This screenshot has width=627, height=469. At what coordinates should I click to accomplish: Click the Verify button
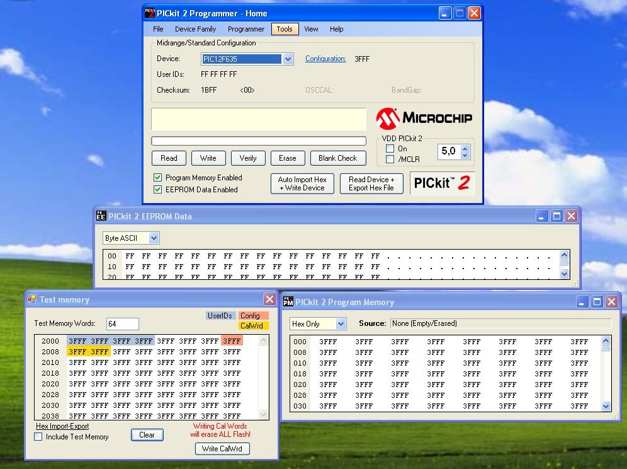click(x=248, y=158)
